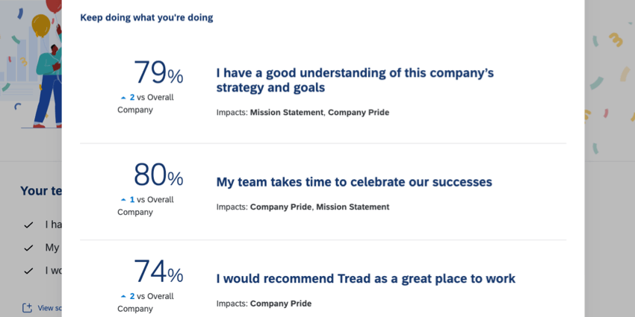Click the third checkmark in the team list

(28, 270)
